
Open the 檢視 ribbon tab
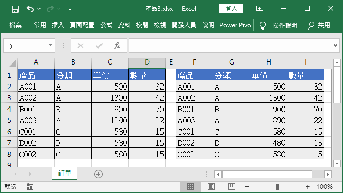(x=160, y=25)
